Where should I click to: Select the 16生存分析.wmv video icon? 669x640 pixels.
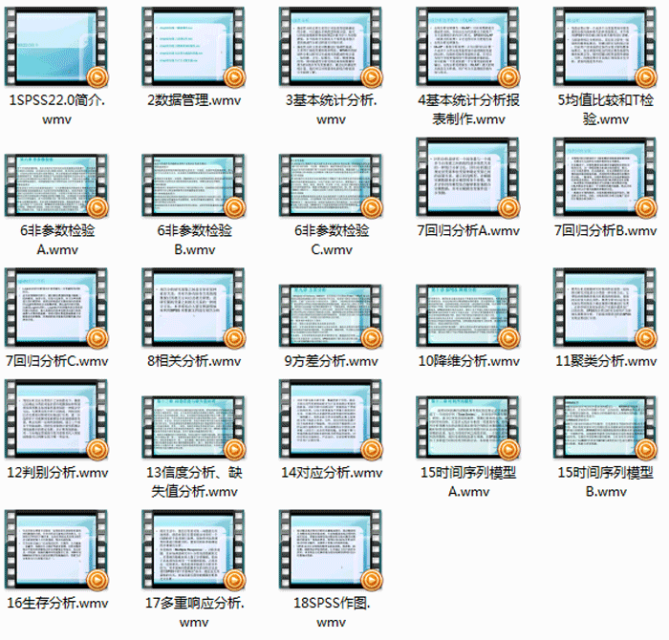point(56,550)
